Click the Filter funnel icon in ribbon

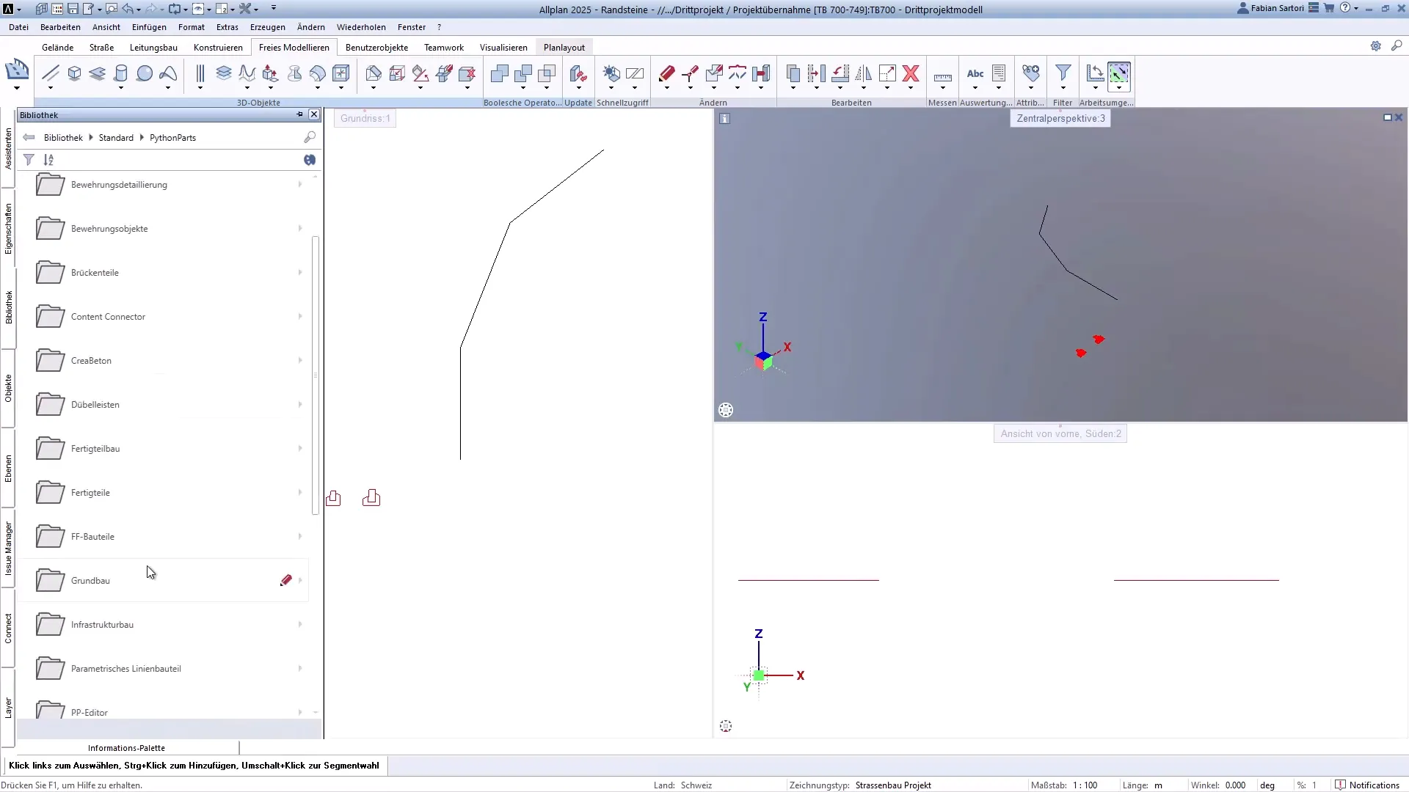tap(1063, 73)
